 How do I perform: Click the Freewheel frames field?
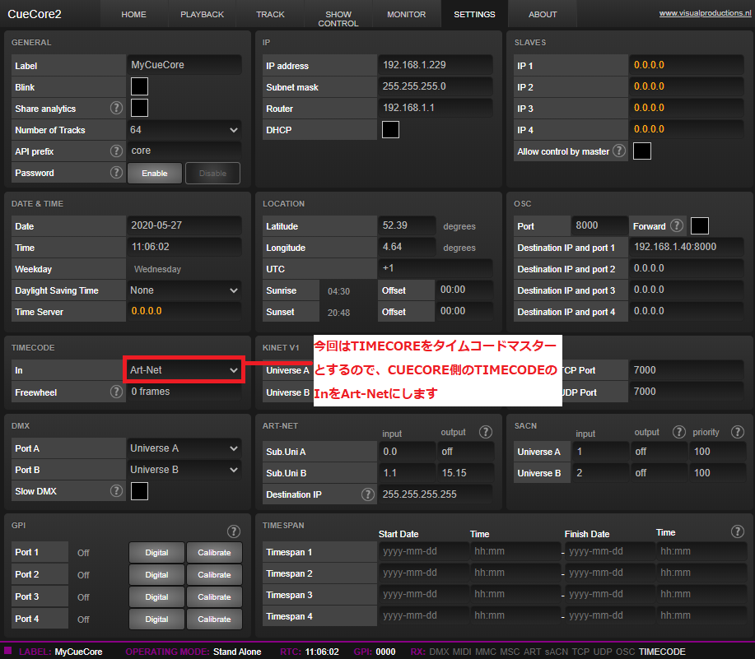[184, 392]
